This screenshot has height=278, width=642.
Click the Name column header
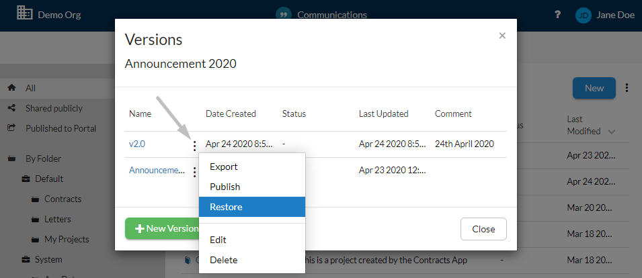click(140, 113)
